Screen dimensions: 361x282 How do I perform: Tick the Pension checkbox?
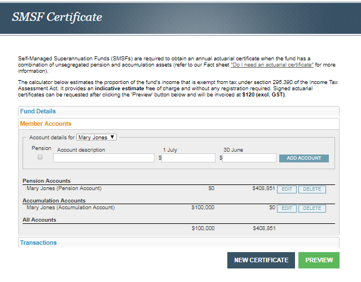tap(40, 158)
